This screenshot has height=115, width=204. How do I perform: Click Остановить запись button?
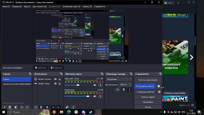click(145, 86)
